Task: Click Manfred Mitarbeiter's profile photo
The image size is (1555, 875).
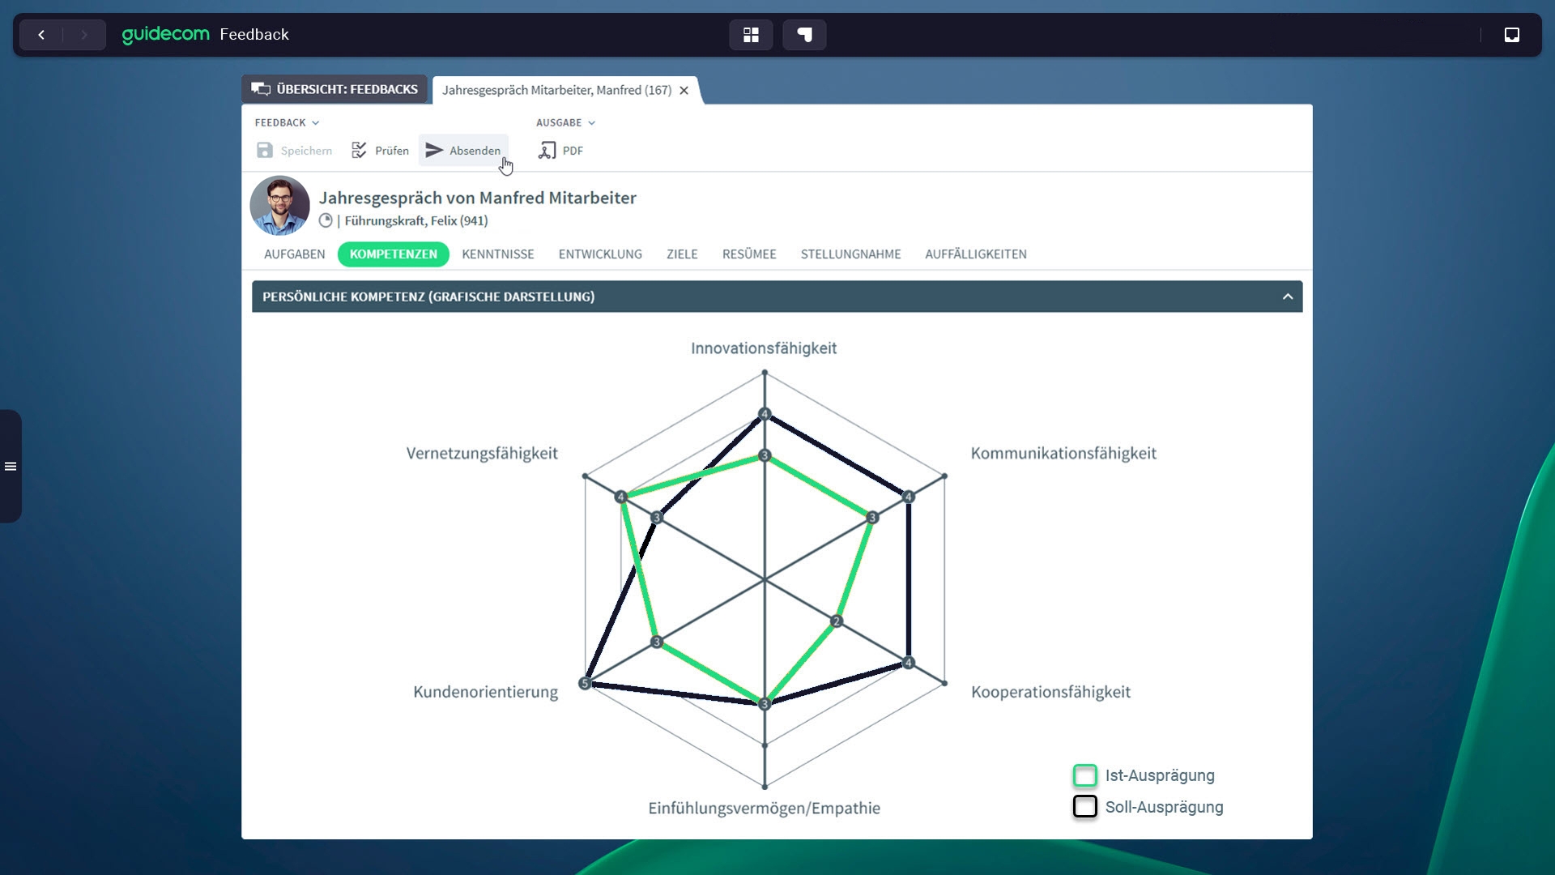Action: [279, 206]
